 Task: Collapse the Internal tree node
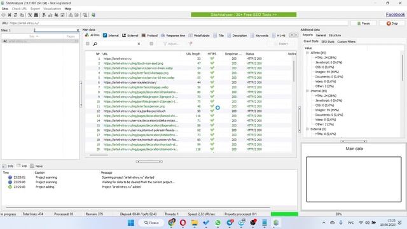307,91
